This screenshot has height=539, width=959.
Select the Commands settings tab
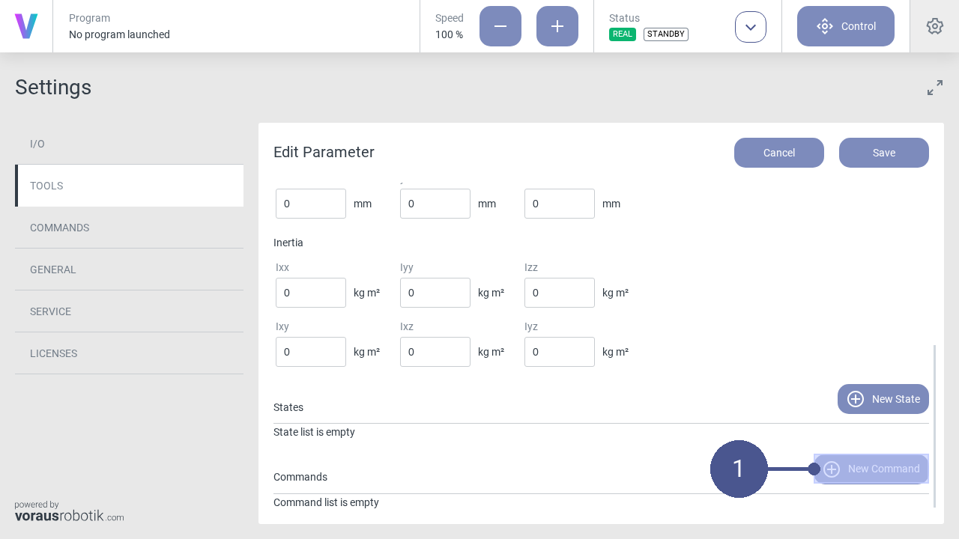pyautogui.click(x=129, y=228)
